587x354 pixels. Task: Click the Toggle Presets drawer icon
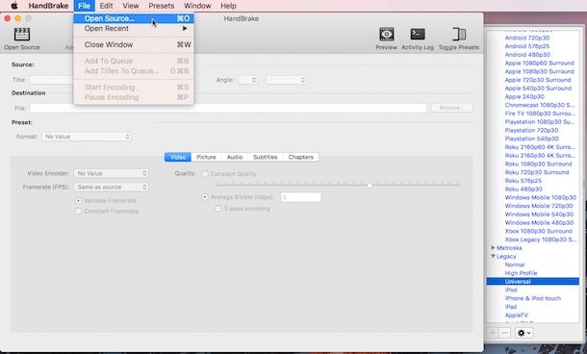459,34
